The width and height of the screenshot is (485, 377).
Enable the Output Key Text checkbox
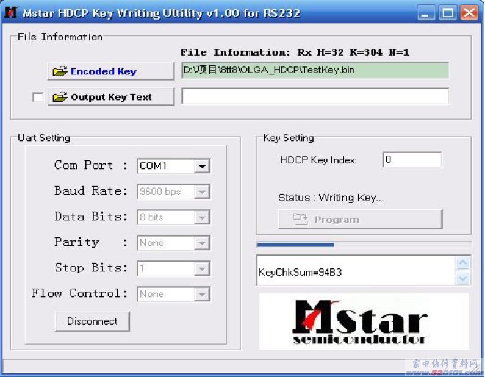point(38,97)
